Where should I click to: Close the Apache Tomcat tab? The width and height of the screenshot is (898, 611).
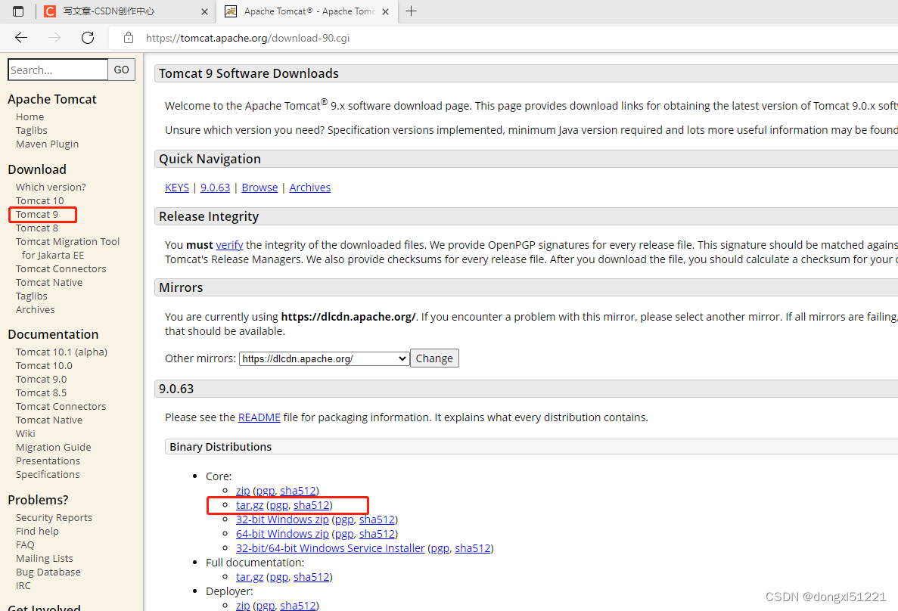pos(385,11)
